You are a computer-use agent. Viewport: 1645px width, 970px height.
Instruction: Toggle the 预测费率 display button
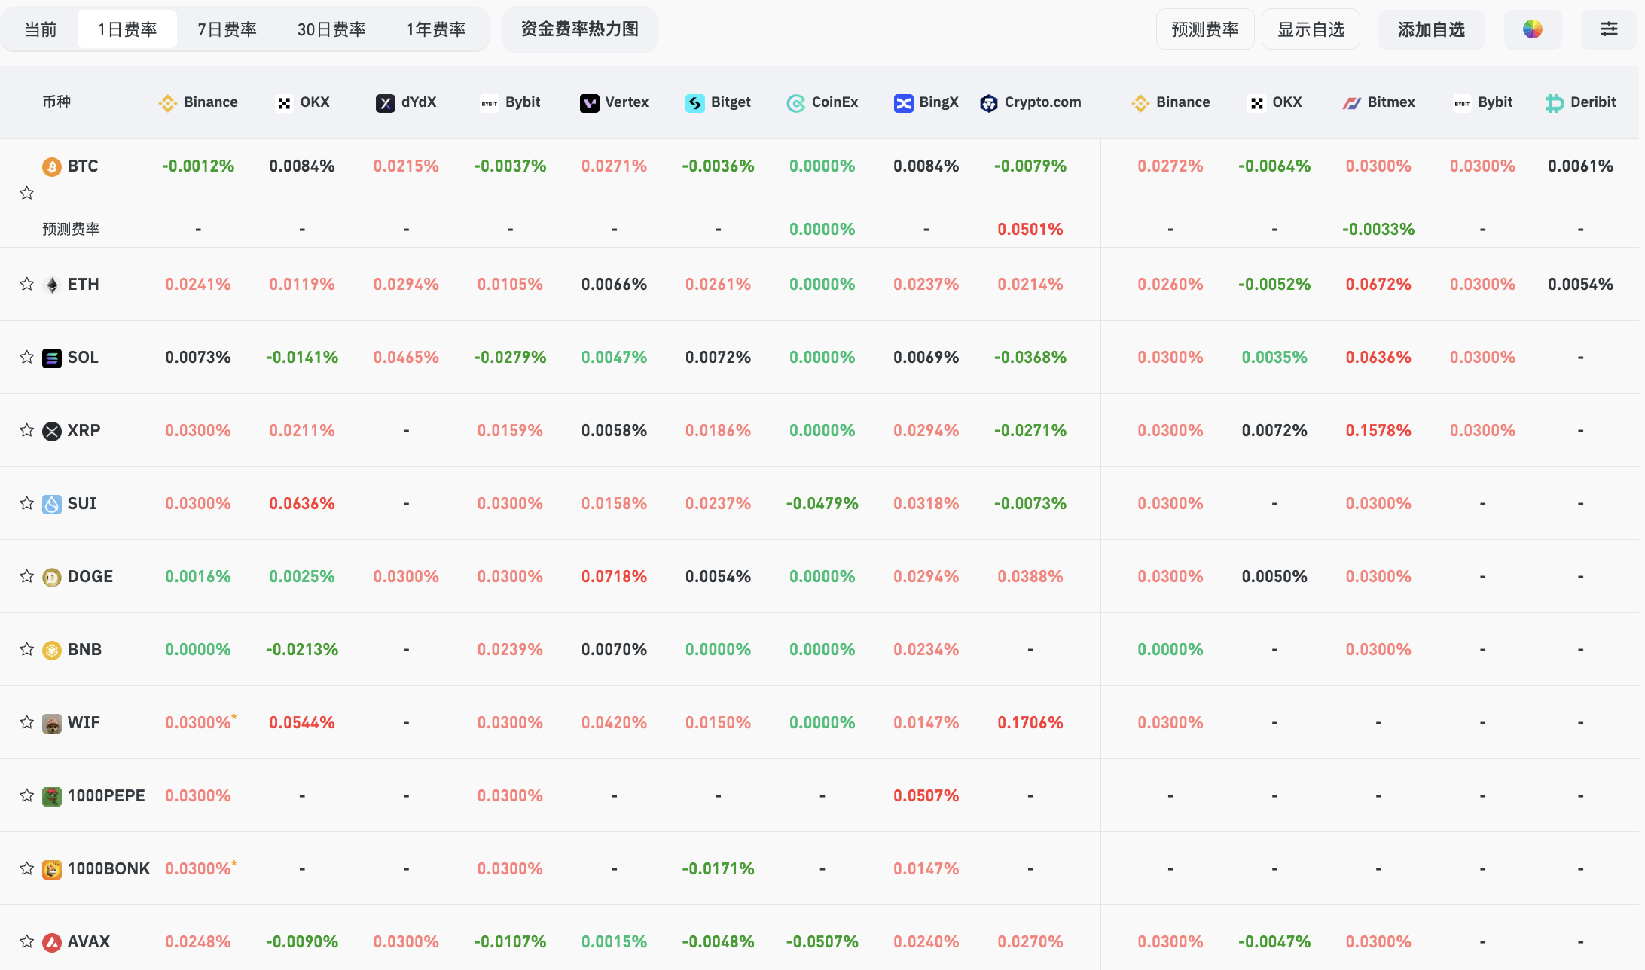(x=1204, y=29)
